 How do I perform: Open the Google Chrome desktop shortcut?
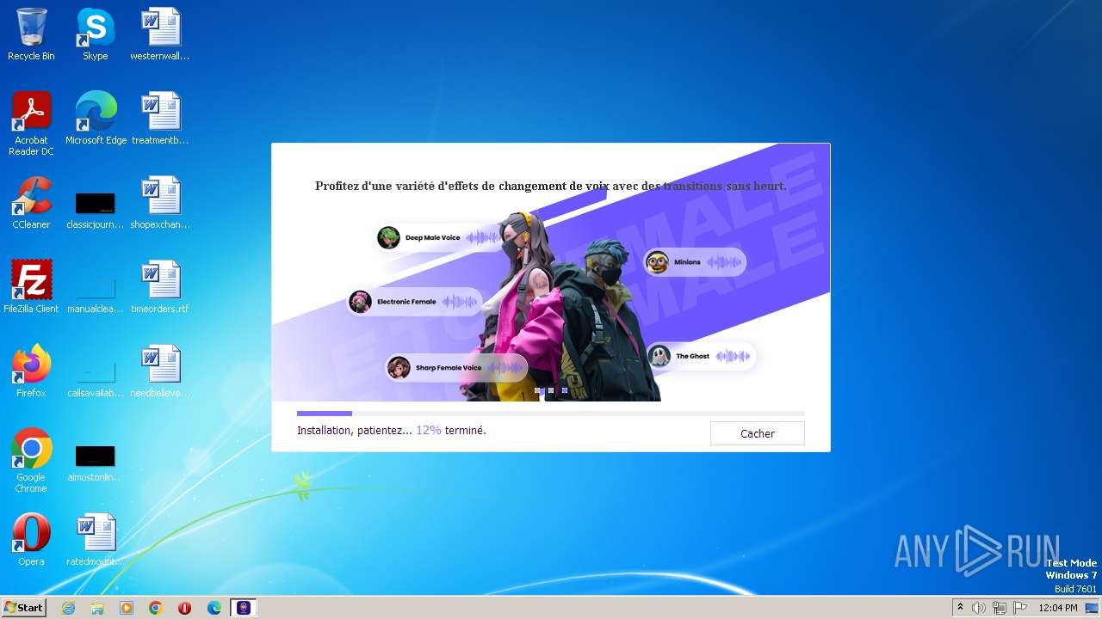(31, 461)
